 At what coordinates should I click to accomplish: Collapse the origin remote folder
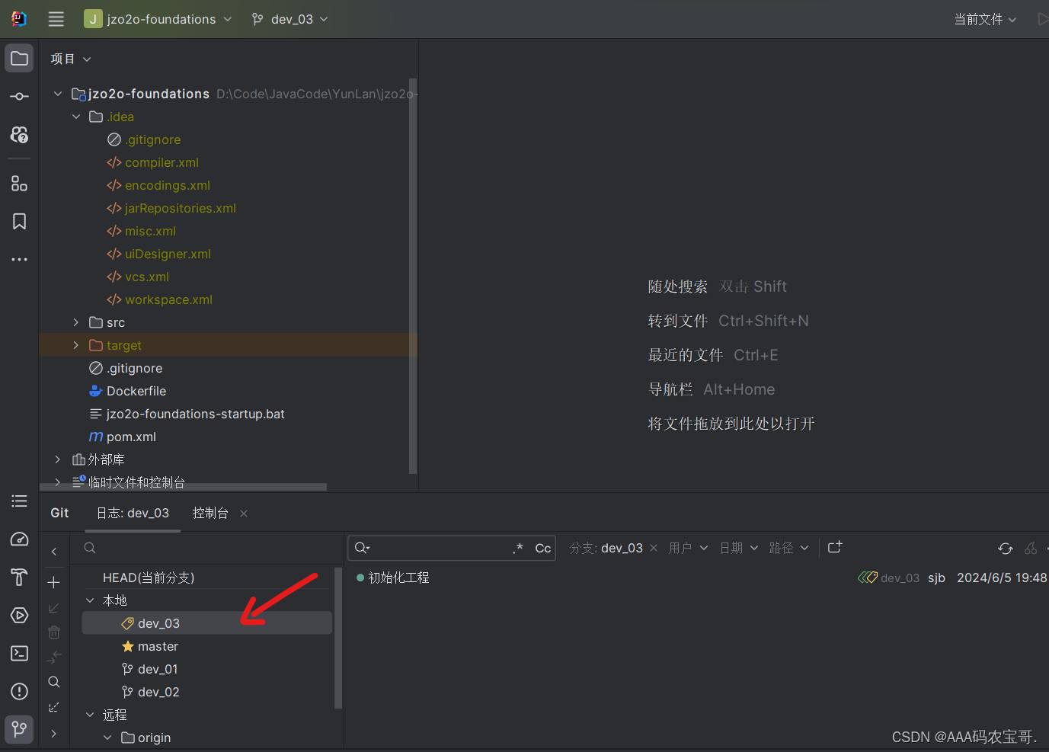107,738
